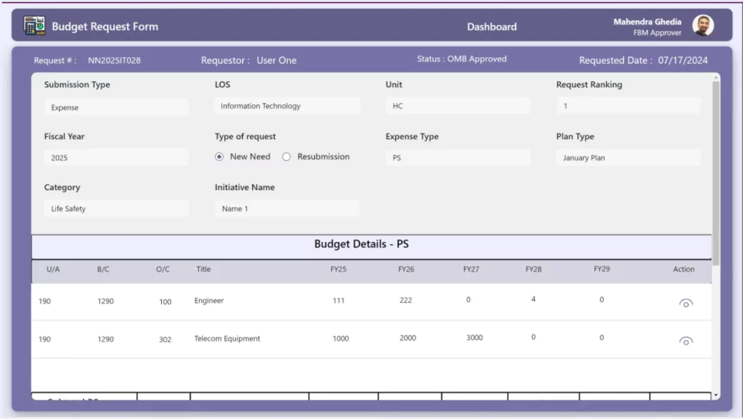Click the Plan Type field showing January Plan
743x419 pixels.
click(627, 157)
